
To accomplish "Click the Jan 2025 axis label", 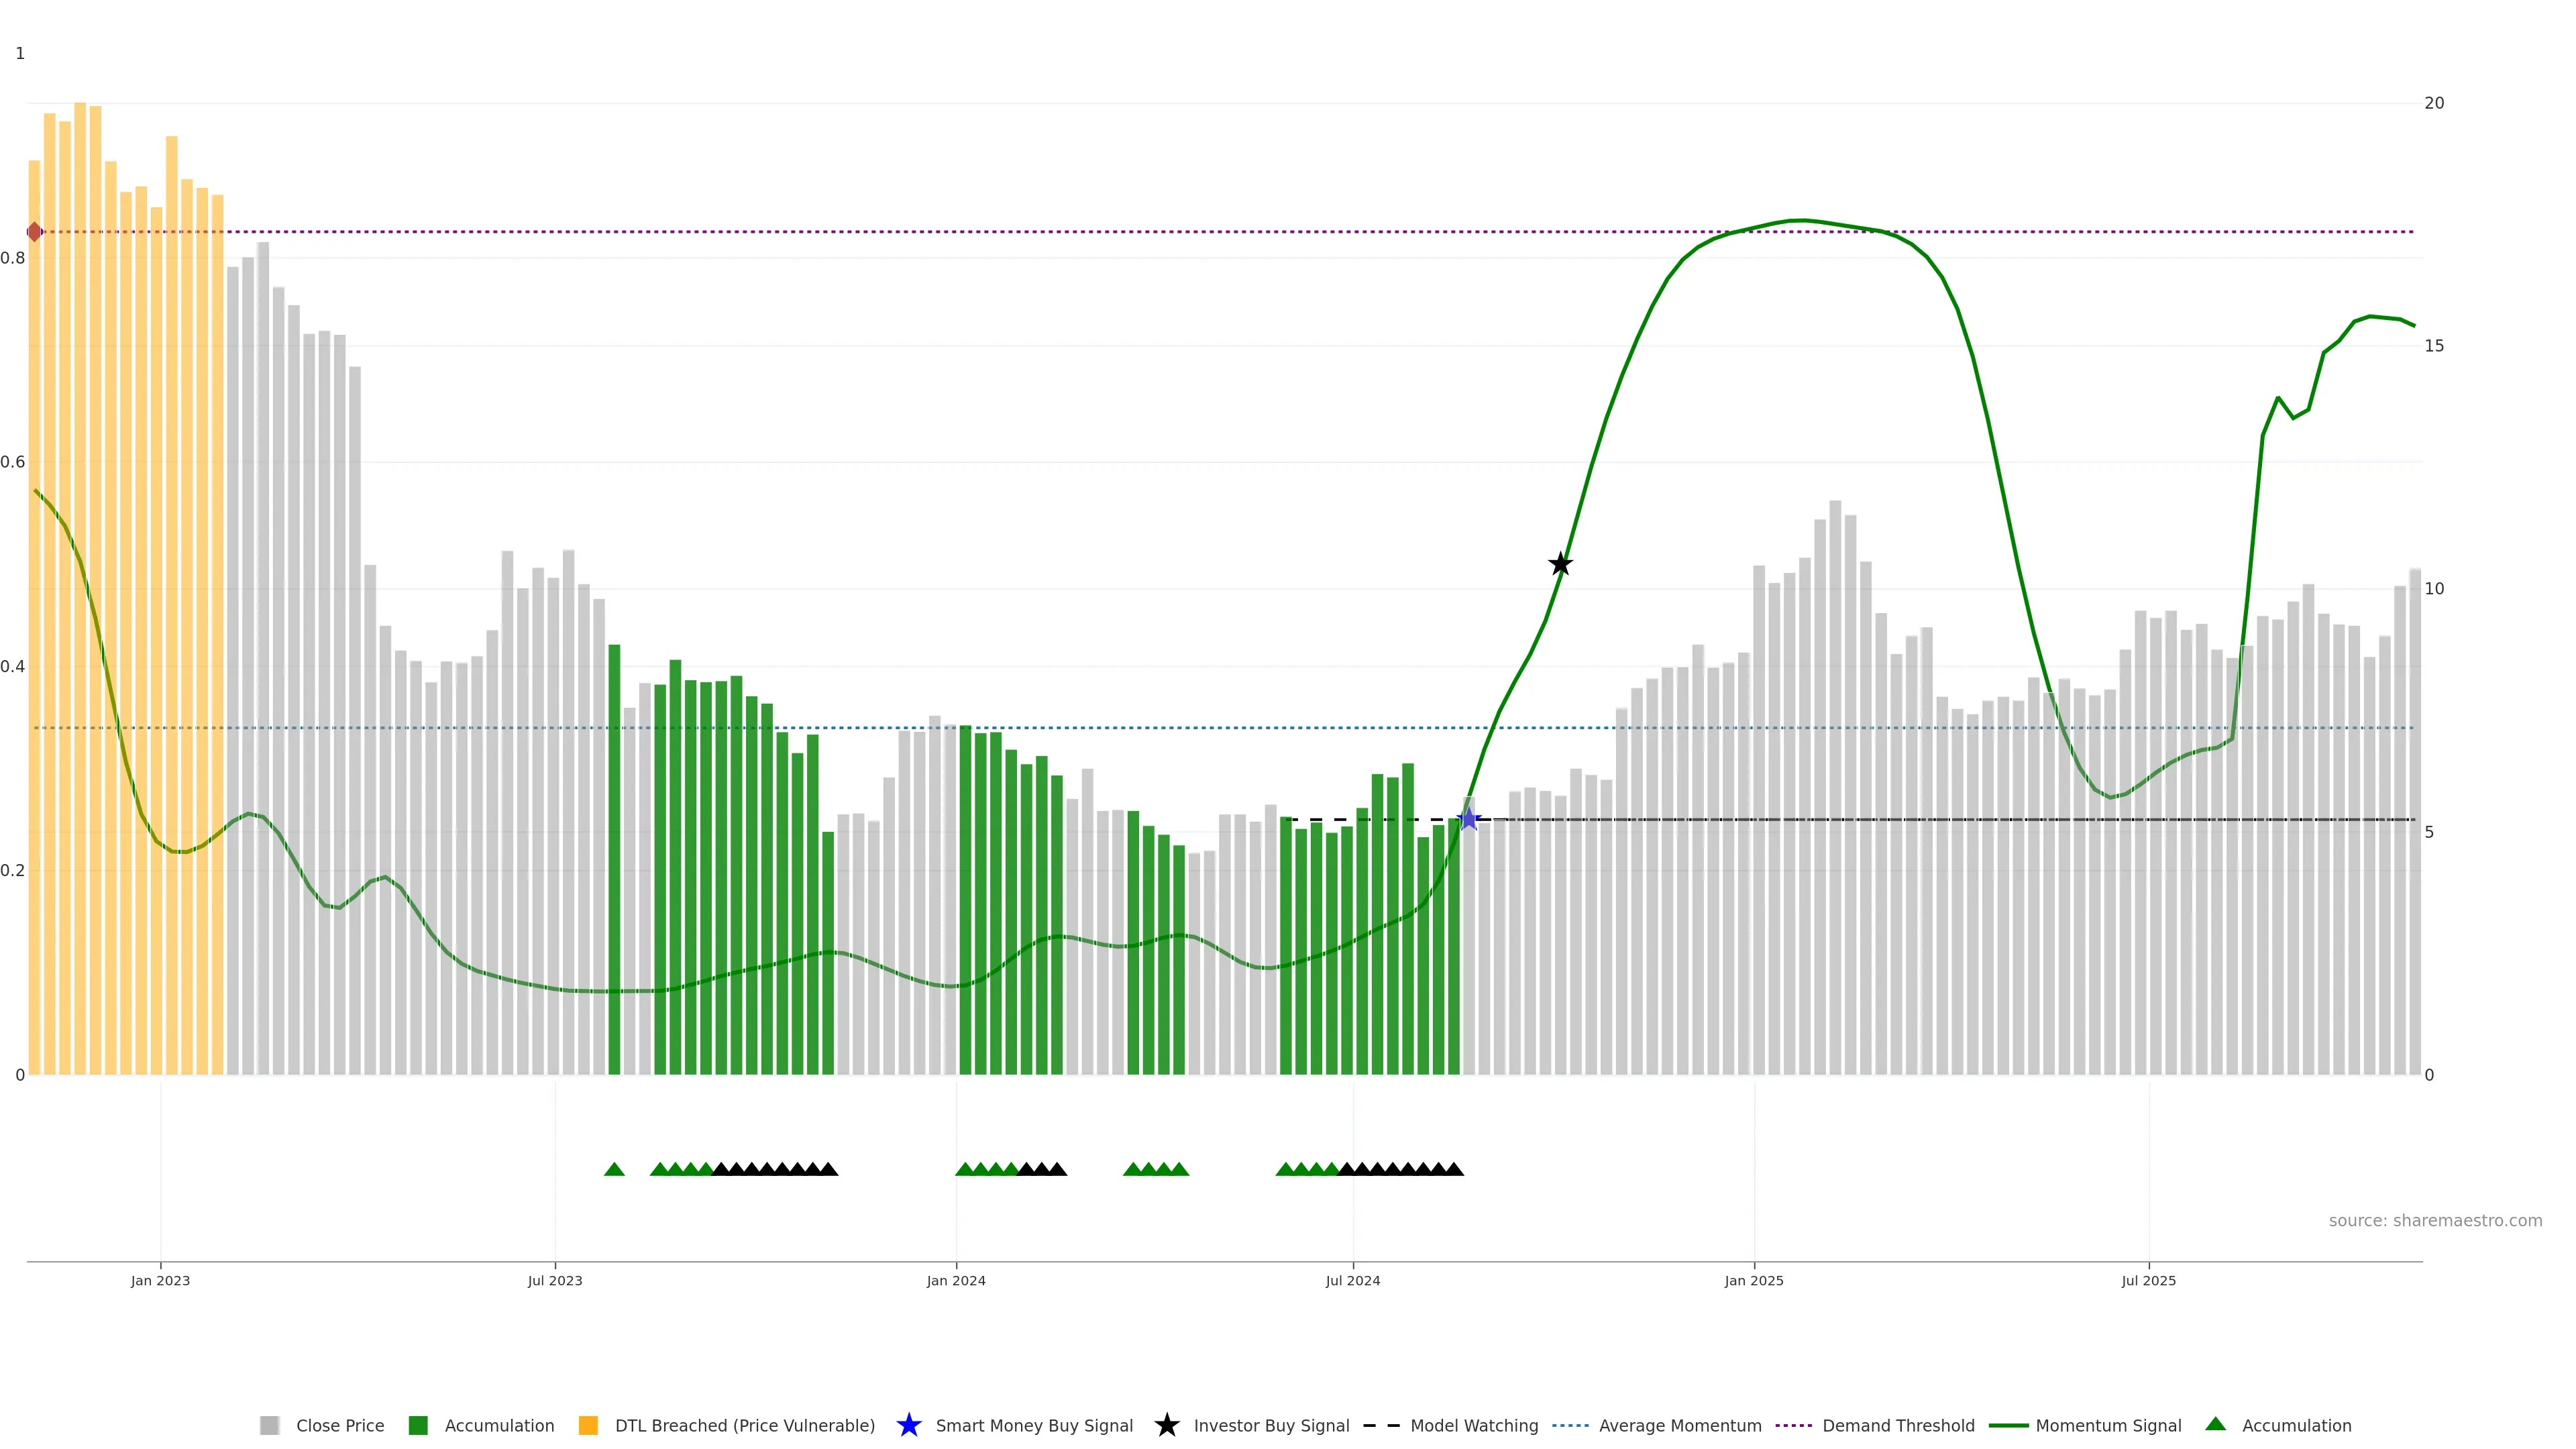I will coord(1753,1280).
